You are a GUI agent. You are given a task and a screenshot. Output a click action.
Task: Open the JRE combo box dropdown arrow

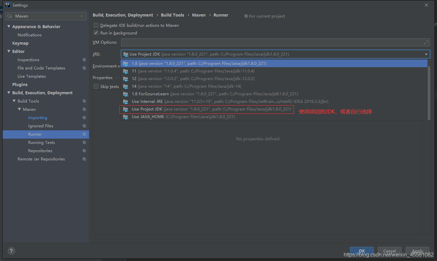[426, 54]
